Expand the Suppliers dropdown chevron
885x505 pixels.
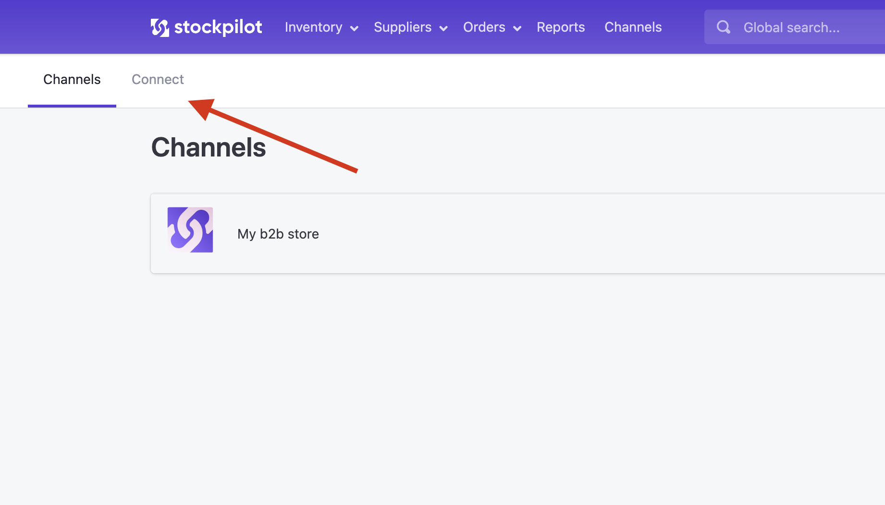coord(443,28)
